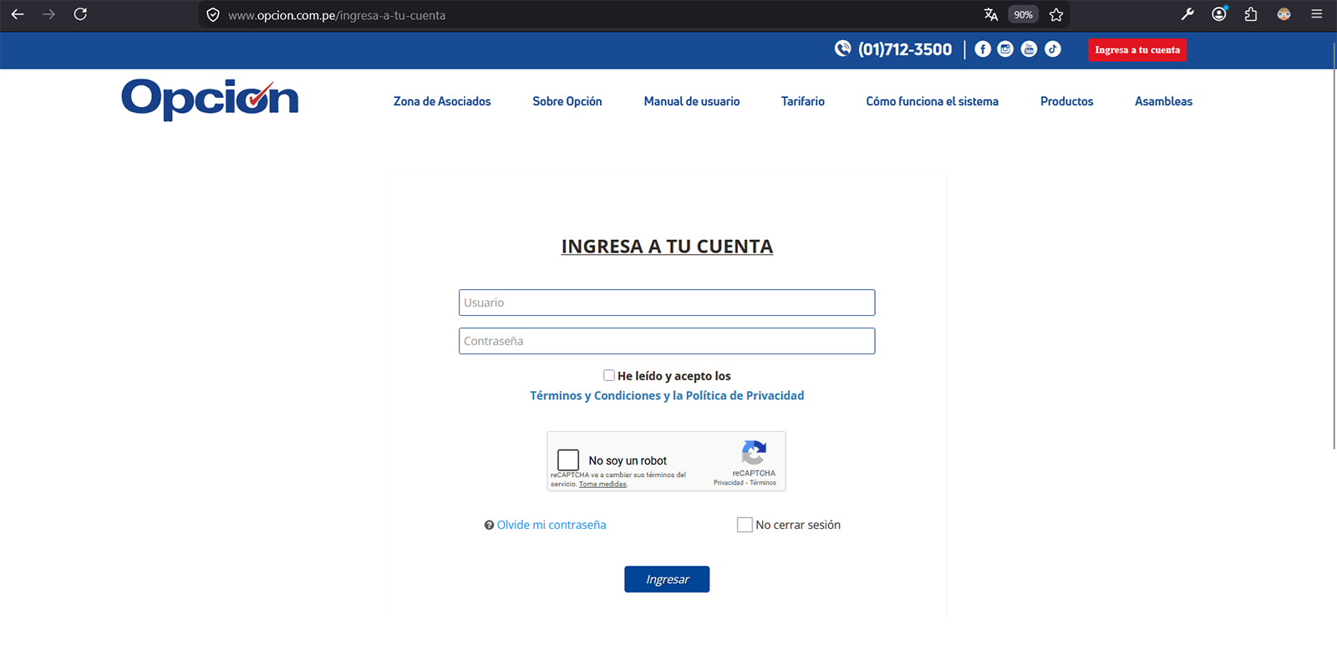Open the reCAPTCHA Privacidad link
The width and height of the screenshot is (1337, 661).
(x=729, y=483)
